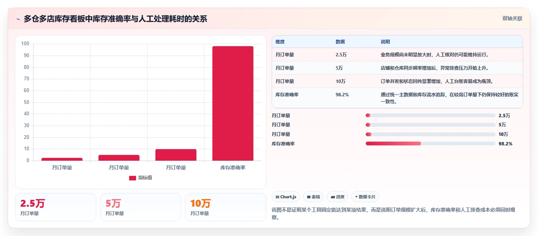538x236 pixels.
Task: Click the description starting 订单并发和状态回传显著增加
Action: (437, 81)
